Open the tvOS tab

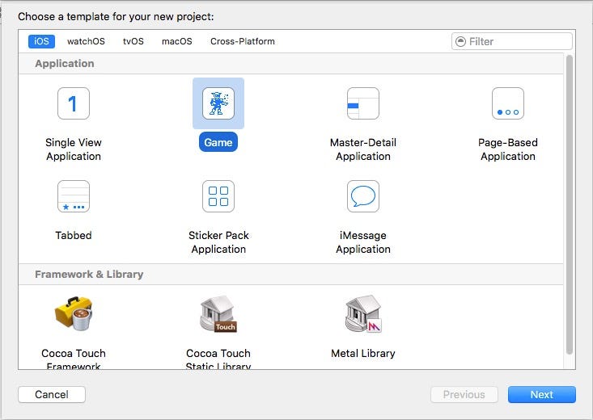(133, 41)
